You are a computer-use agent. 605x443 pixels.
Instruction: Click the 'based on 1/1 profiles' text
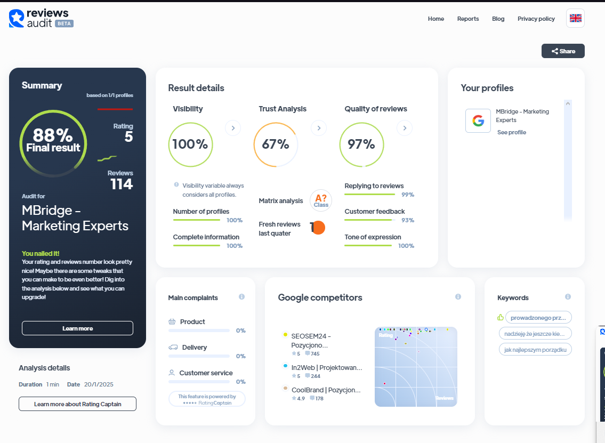[x=110, y=95]
